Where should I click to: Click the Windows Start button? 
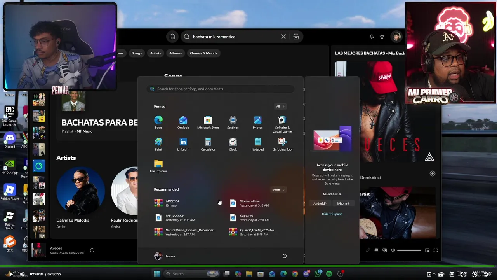[157, 274]
